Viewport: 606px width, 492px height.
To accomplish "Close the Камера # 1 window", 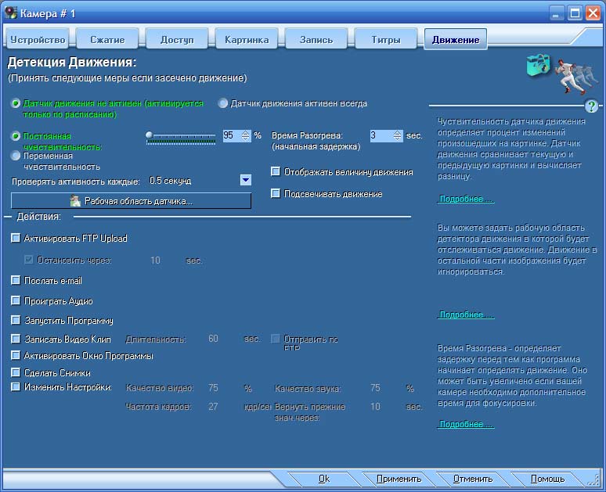I will tap(593, 13).
